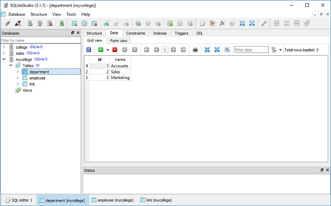Expand the employee table node

18,78
